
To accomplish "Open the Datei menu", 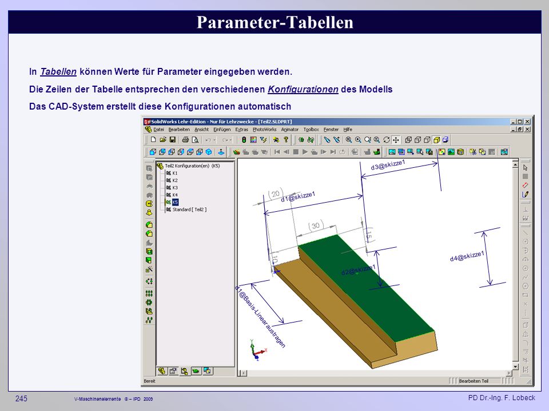I will tap(158, 130).
